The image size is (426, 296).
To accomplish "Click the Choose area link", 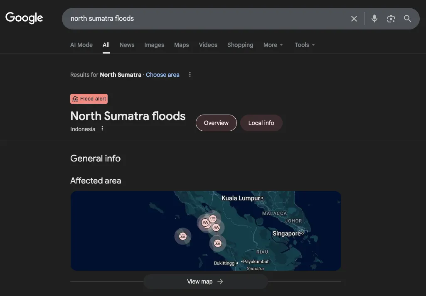I will (163, 74).
